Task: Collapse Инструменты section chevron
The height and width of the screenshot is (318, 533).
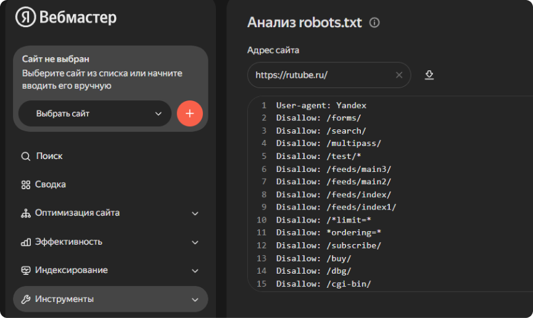Action: pos(195,300)
